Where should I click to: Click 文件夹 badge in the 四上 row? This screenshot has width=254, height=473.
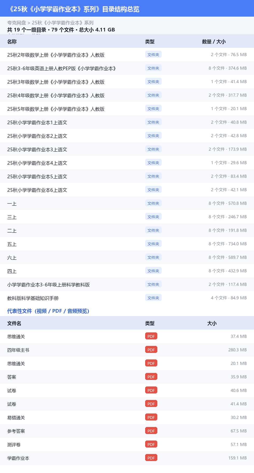[153, 271]
